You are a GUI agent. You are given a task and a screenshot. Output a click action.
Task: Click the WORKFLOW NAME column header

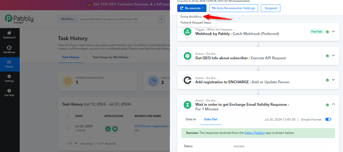click(148, 116)
